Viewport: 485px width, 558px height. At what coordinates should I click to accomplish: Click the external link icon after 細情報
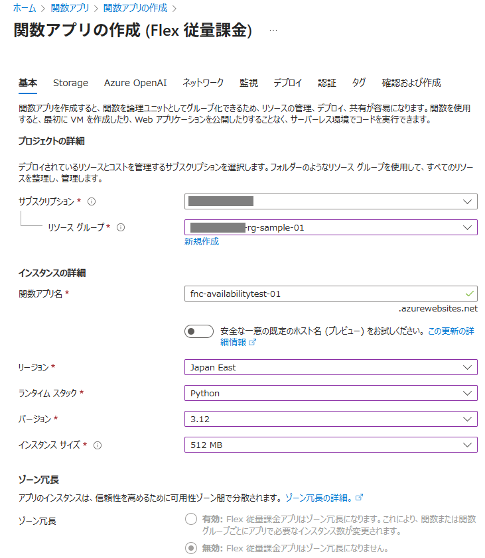[253, 343]
